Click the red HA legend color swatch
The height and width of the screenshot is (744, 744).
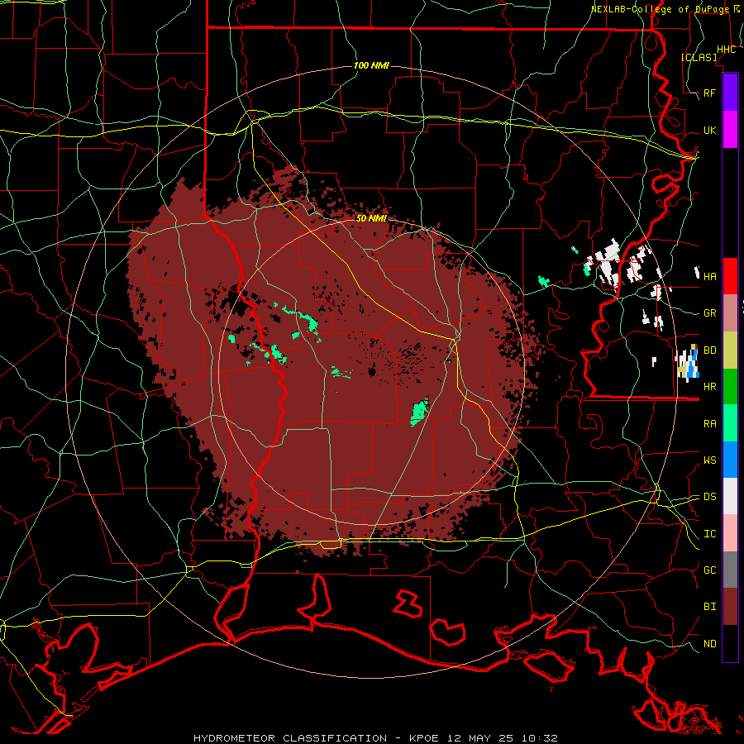[730, 276]
